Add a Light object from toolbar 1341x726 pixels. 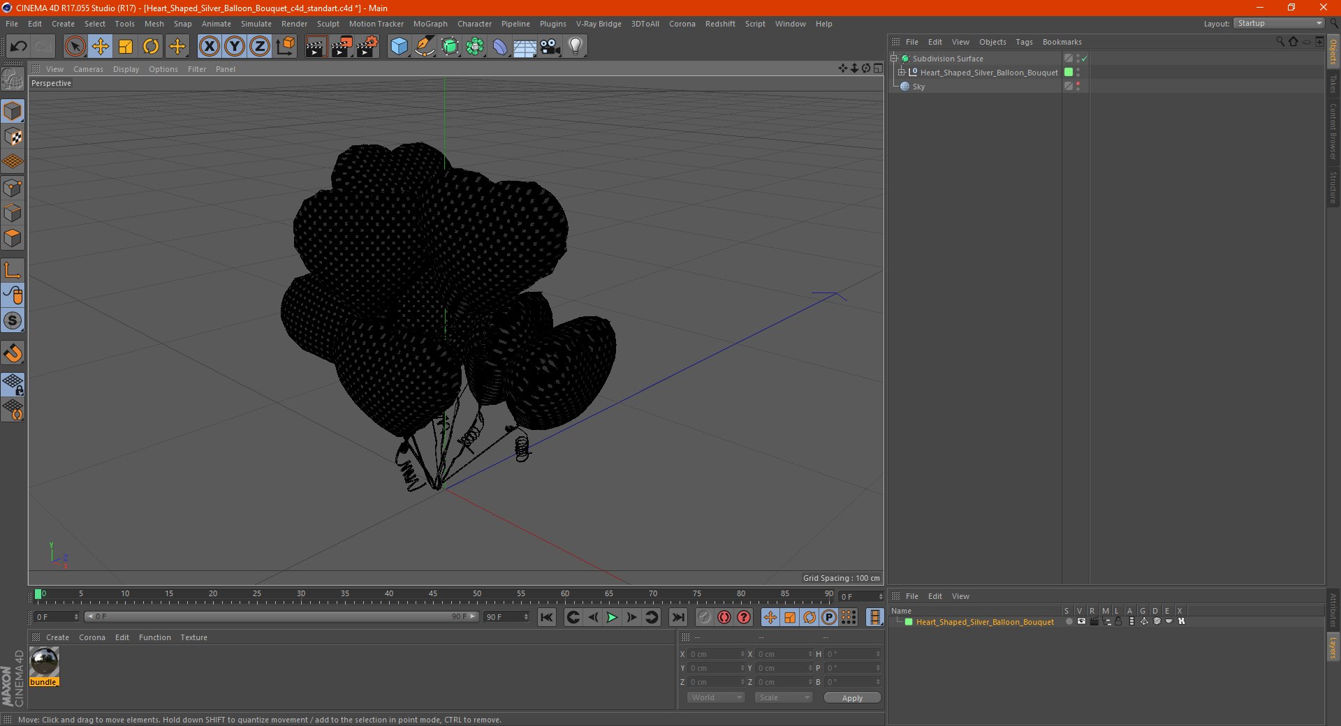tap(576, 47)
